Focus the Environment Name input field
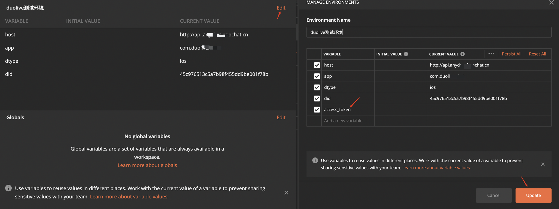 click(429, 32)
